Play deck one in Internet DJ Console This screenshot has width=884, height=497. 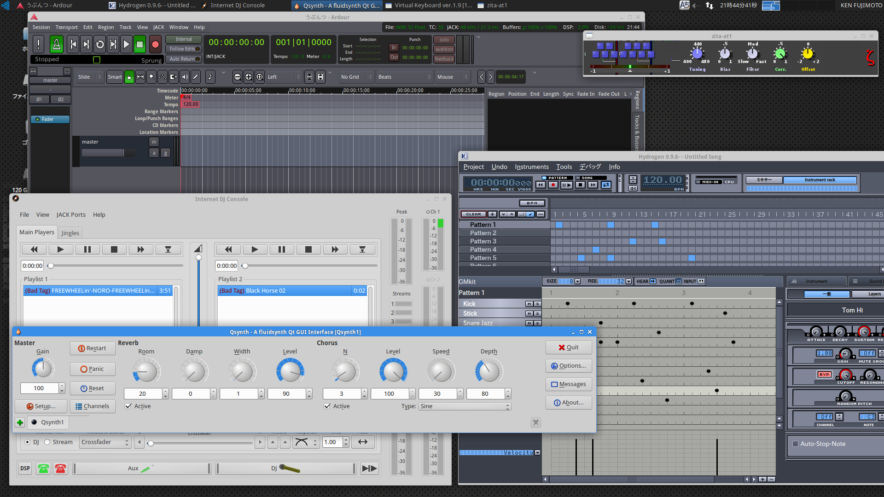point(60,249)
